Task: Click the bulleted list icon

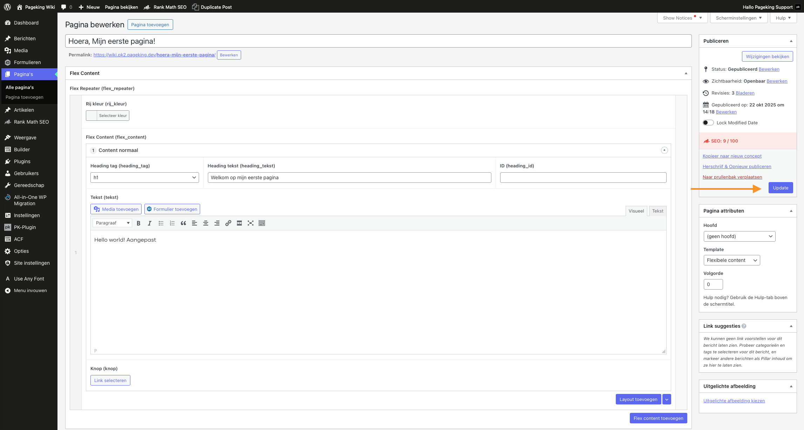Action: (161, 223)
